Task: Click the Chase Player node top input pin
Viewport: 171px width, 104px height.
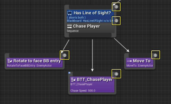Action: click(90, 7)
